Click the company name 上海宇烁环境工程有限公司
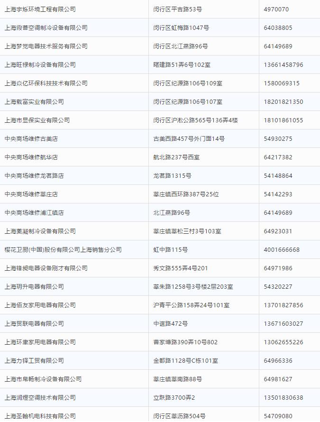320x422 pixels. (40, 9)
